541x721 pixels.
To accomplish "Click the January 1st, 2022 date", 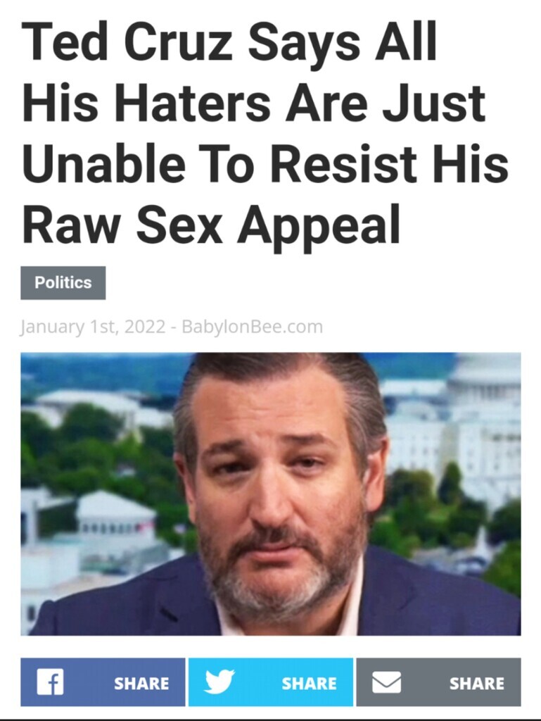I will coord(92,327).
